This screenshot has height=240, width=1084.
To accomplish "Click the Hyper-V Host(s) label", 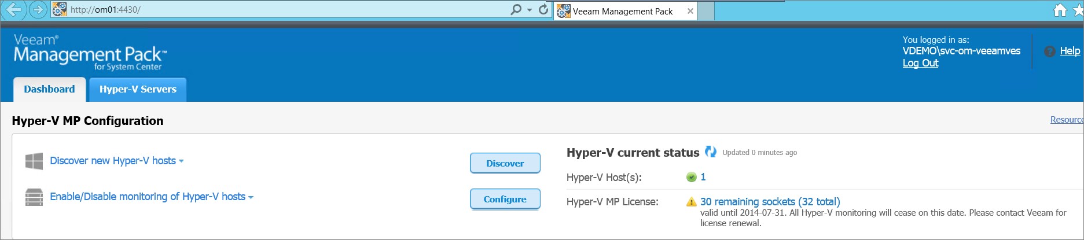I will tap(604, 178).
